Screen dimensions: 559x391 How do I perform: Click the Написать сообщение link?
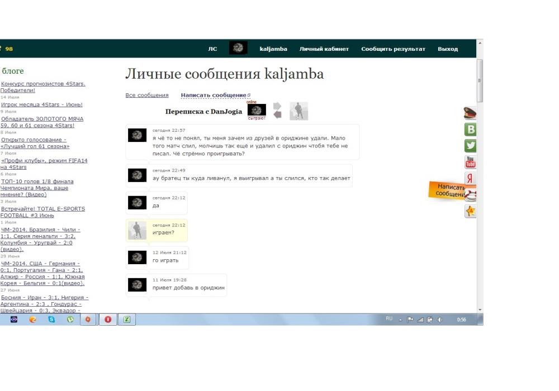pos(214,96)
